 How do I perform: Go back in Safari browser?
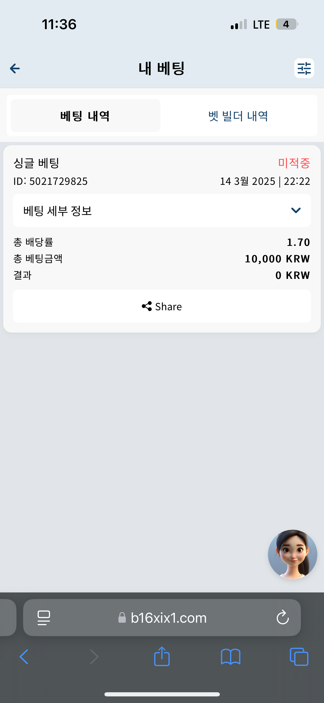[x=24, y=657]
